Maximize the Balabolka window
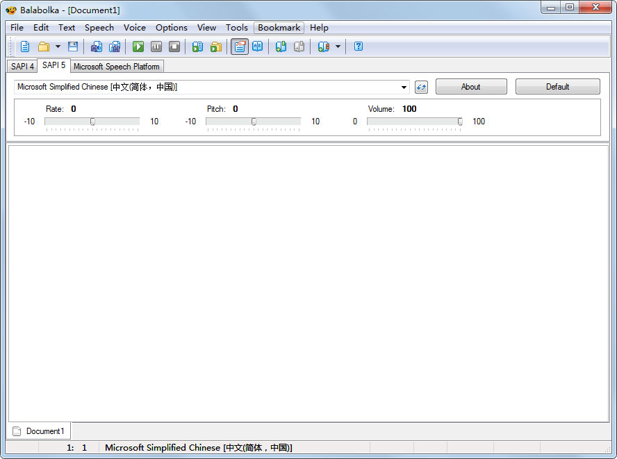This screenshot has height=459, width=617. pyautogui.click(x=569, y=8)
